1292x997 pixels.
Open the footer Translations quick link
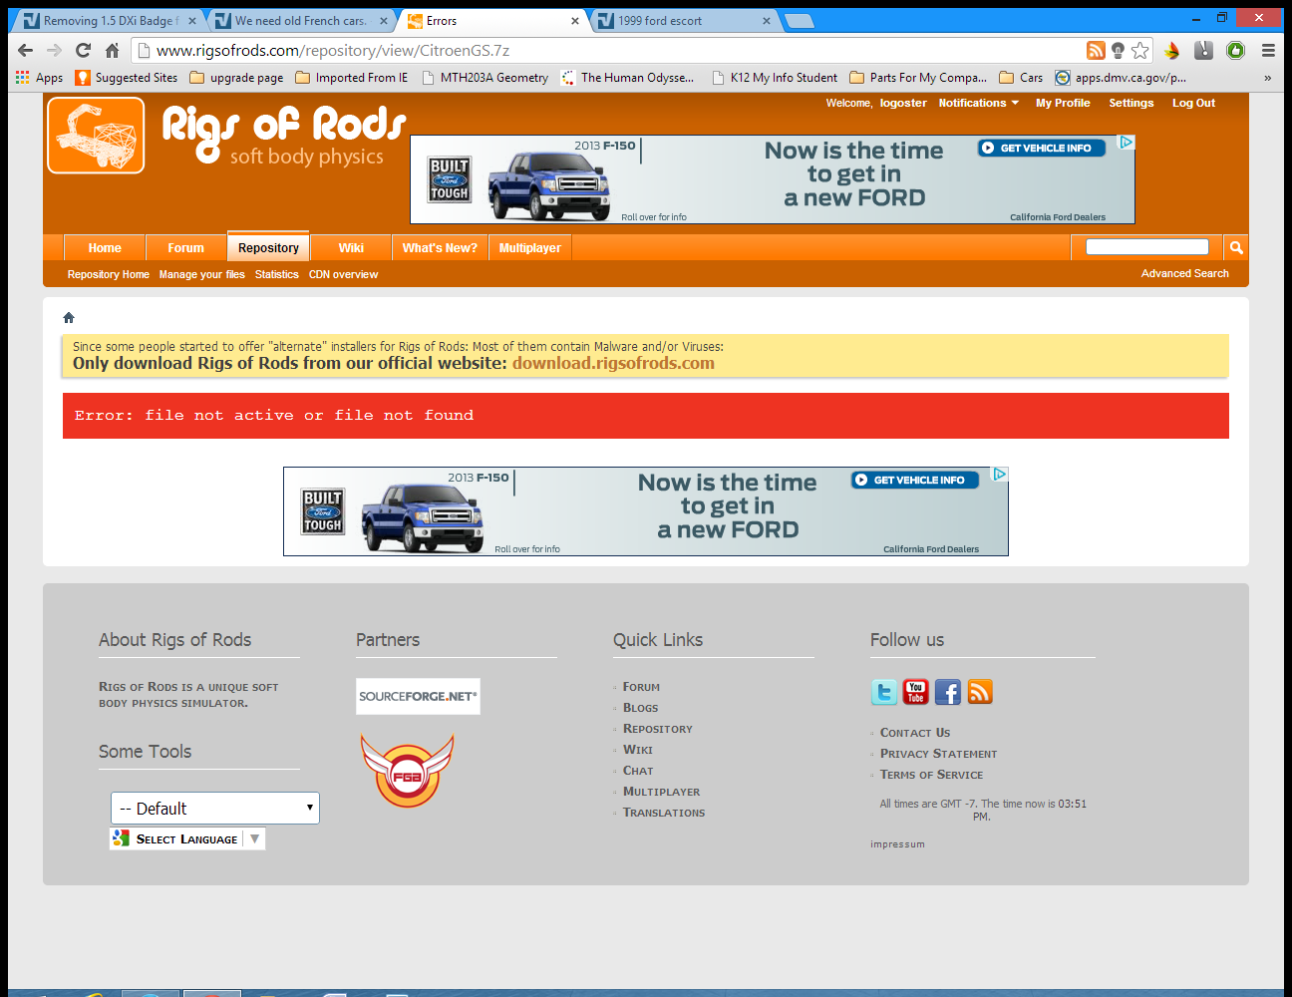click(664, 813)
